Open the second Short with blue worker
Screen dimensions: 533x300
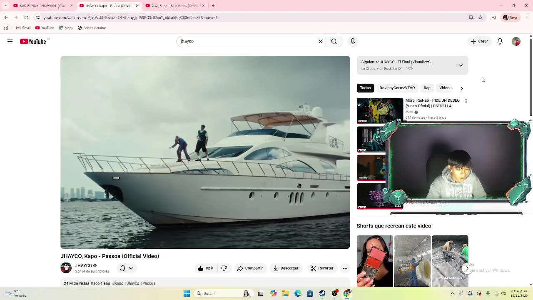point(412,261)
